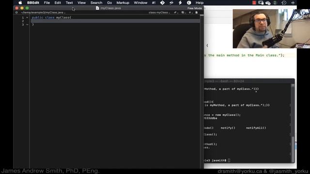
Task: Open the counterpart files popup icon
Action: (184, 13)
